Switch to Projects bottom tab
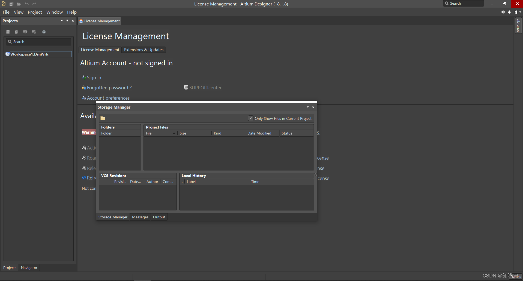523x281 pixels. (x=10, y=268)
